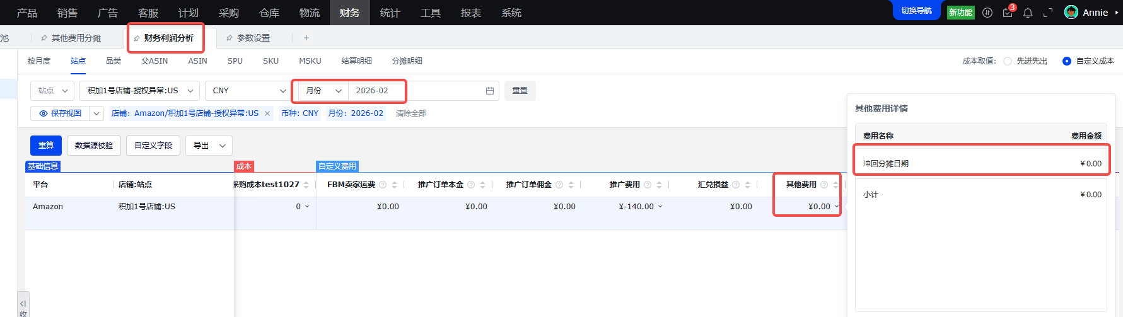This screenshot has width=1123, height=317.
Task: Click the pin icon on 参数设置 tab
Action: 230,38
